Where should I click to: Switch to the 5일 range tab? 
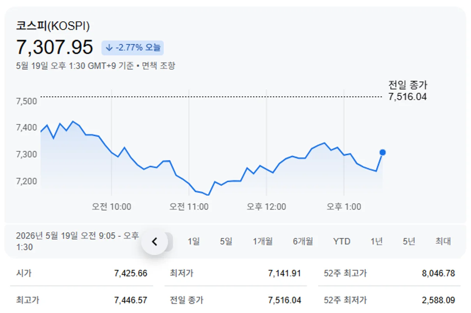(x=226, y=242)
